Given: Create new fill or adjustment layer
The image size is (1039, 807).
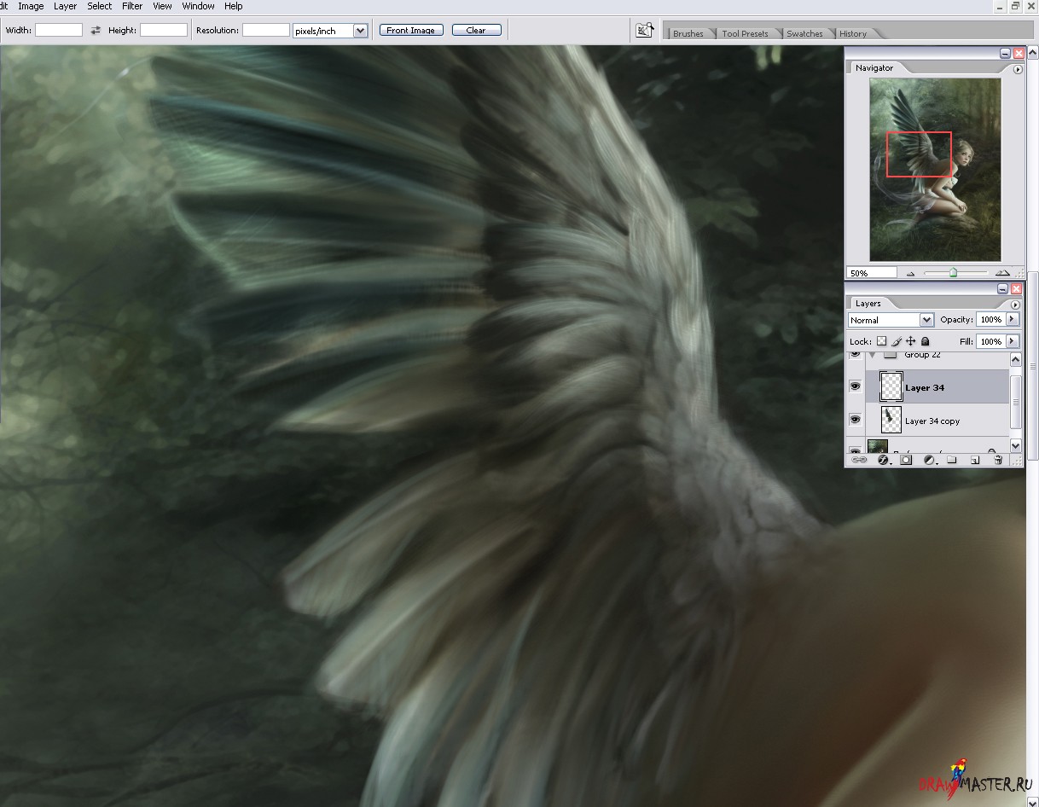Looking at the screenshot, I should (929, 460).
